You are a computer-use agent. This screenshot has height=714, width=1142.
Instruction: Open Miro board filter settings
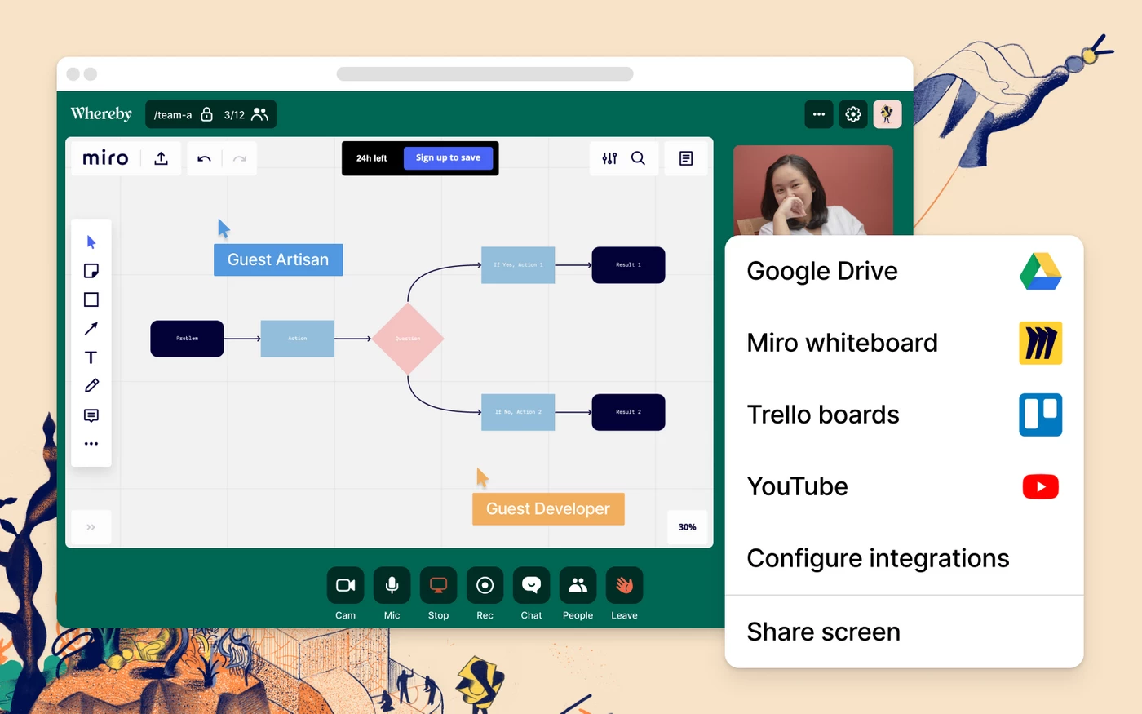pyautogui.click(x=609, y=158)
